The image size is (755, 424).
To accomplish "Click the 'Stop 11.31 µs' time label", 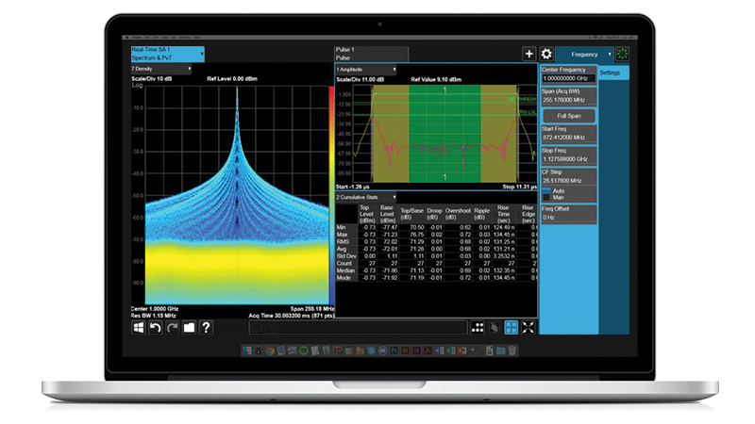I will point(520,187).
